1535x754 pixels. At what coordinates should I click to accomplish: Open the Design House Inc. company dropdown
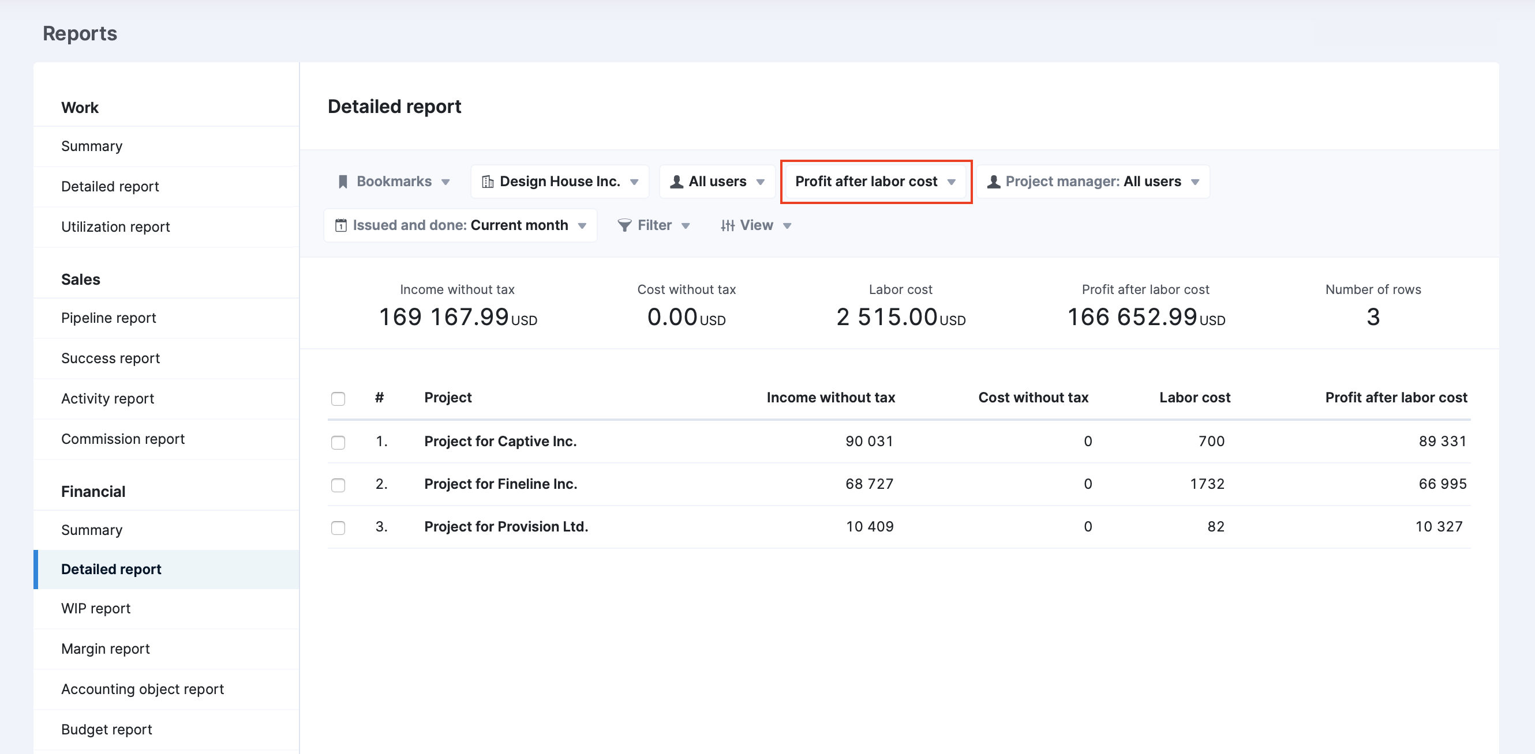pos(560,182)
